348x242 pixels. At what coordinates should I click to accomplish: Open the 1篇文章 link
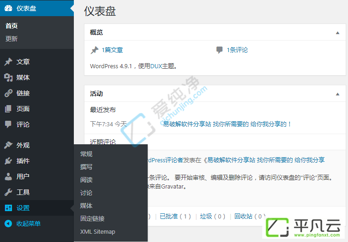pos(112,50)
